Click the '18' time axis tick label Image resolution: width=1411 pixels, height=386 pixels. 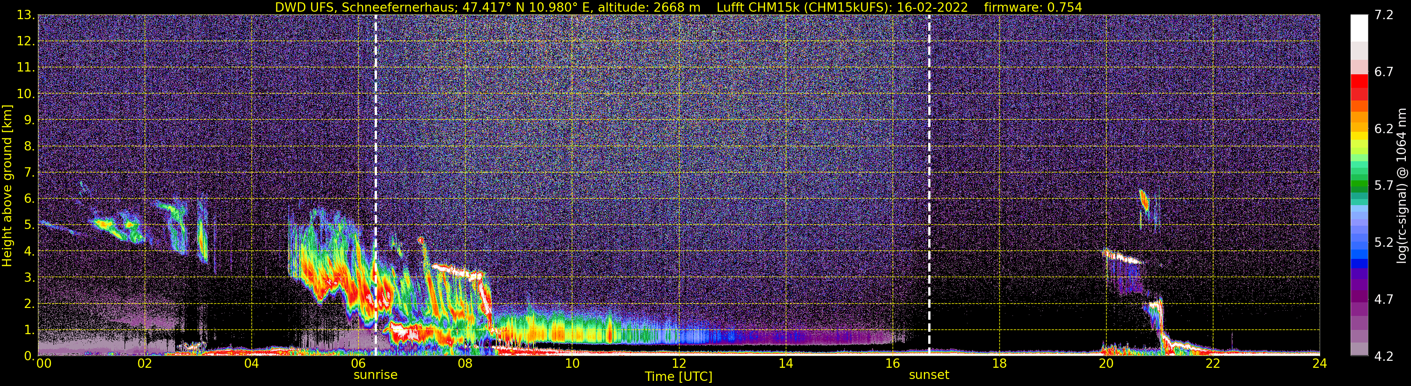point(999,364)
